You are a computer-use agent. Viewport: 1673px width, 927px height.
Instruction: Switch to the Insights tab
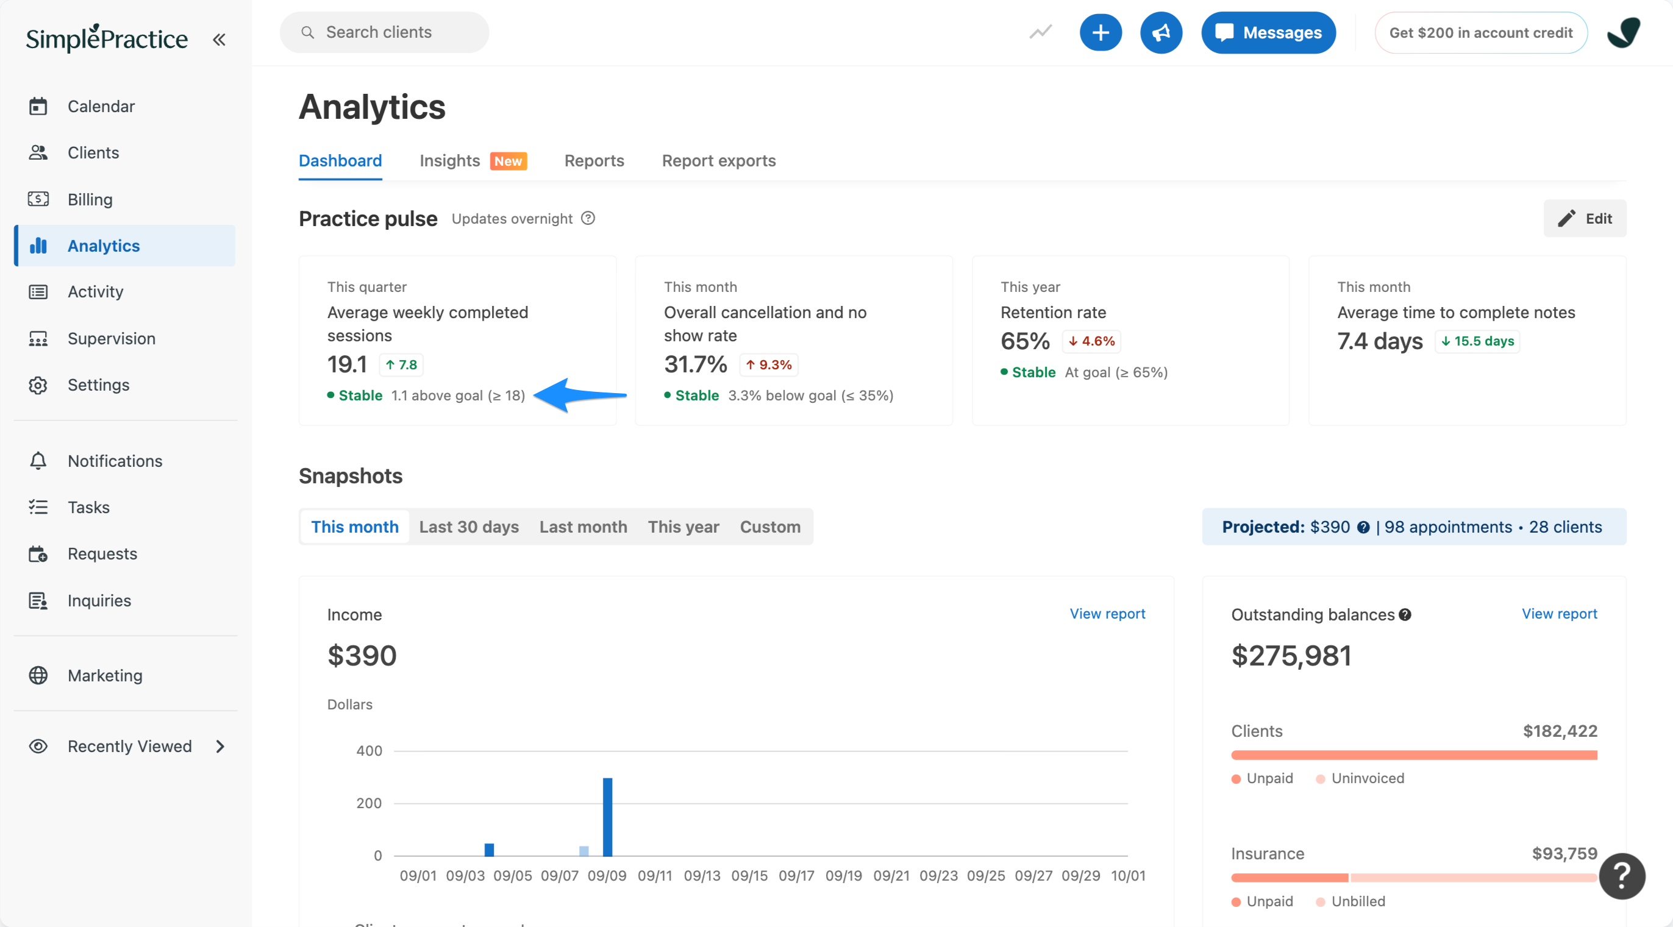[x=473, y=161]
